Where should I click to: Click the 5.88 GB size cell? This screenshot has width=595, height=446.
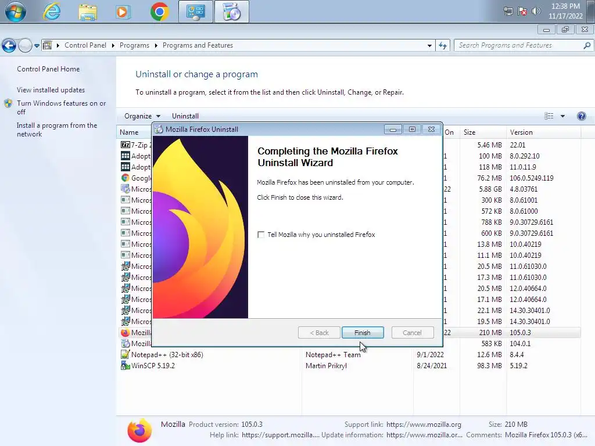(490, 189)
